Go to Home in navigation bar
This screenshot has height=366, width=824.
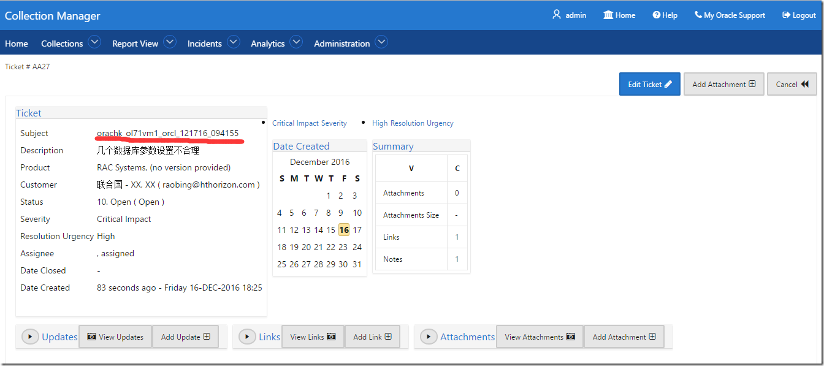tap(17, 44)
